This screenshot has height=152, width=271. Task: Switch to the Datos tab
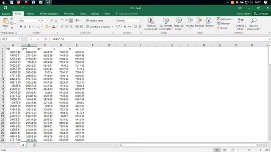click(83, 14)
